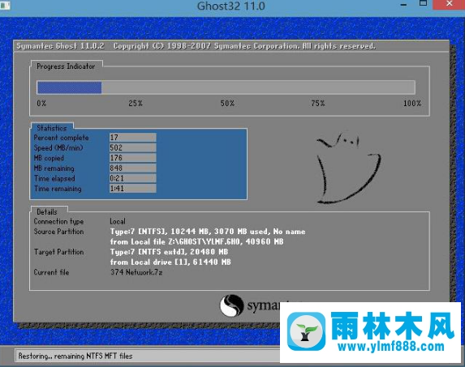Screen dimensions: 465x367
Task: Close the Ghost32 11.0 window
Action: 450,4
